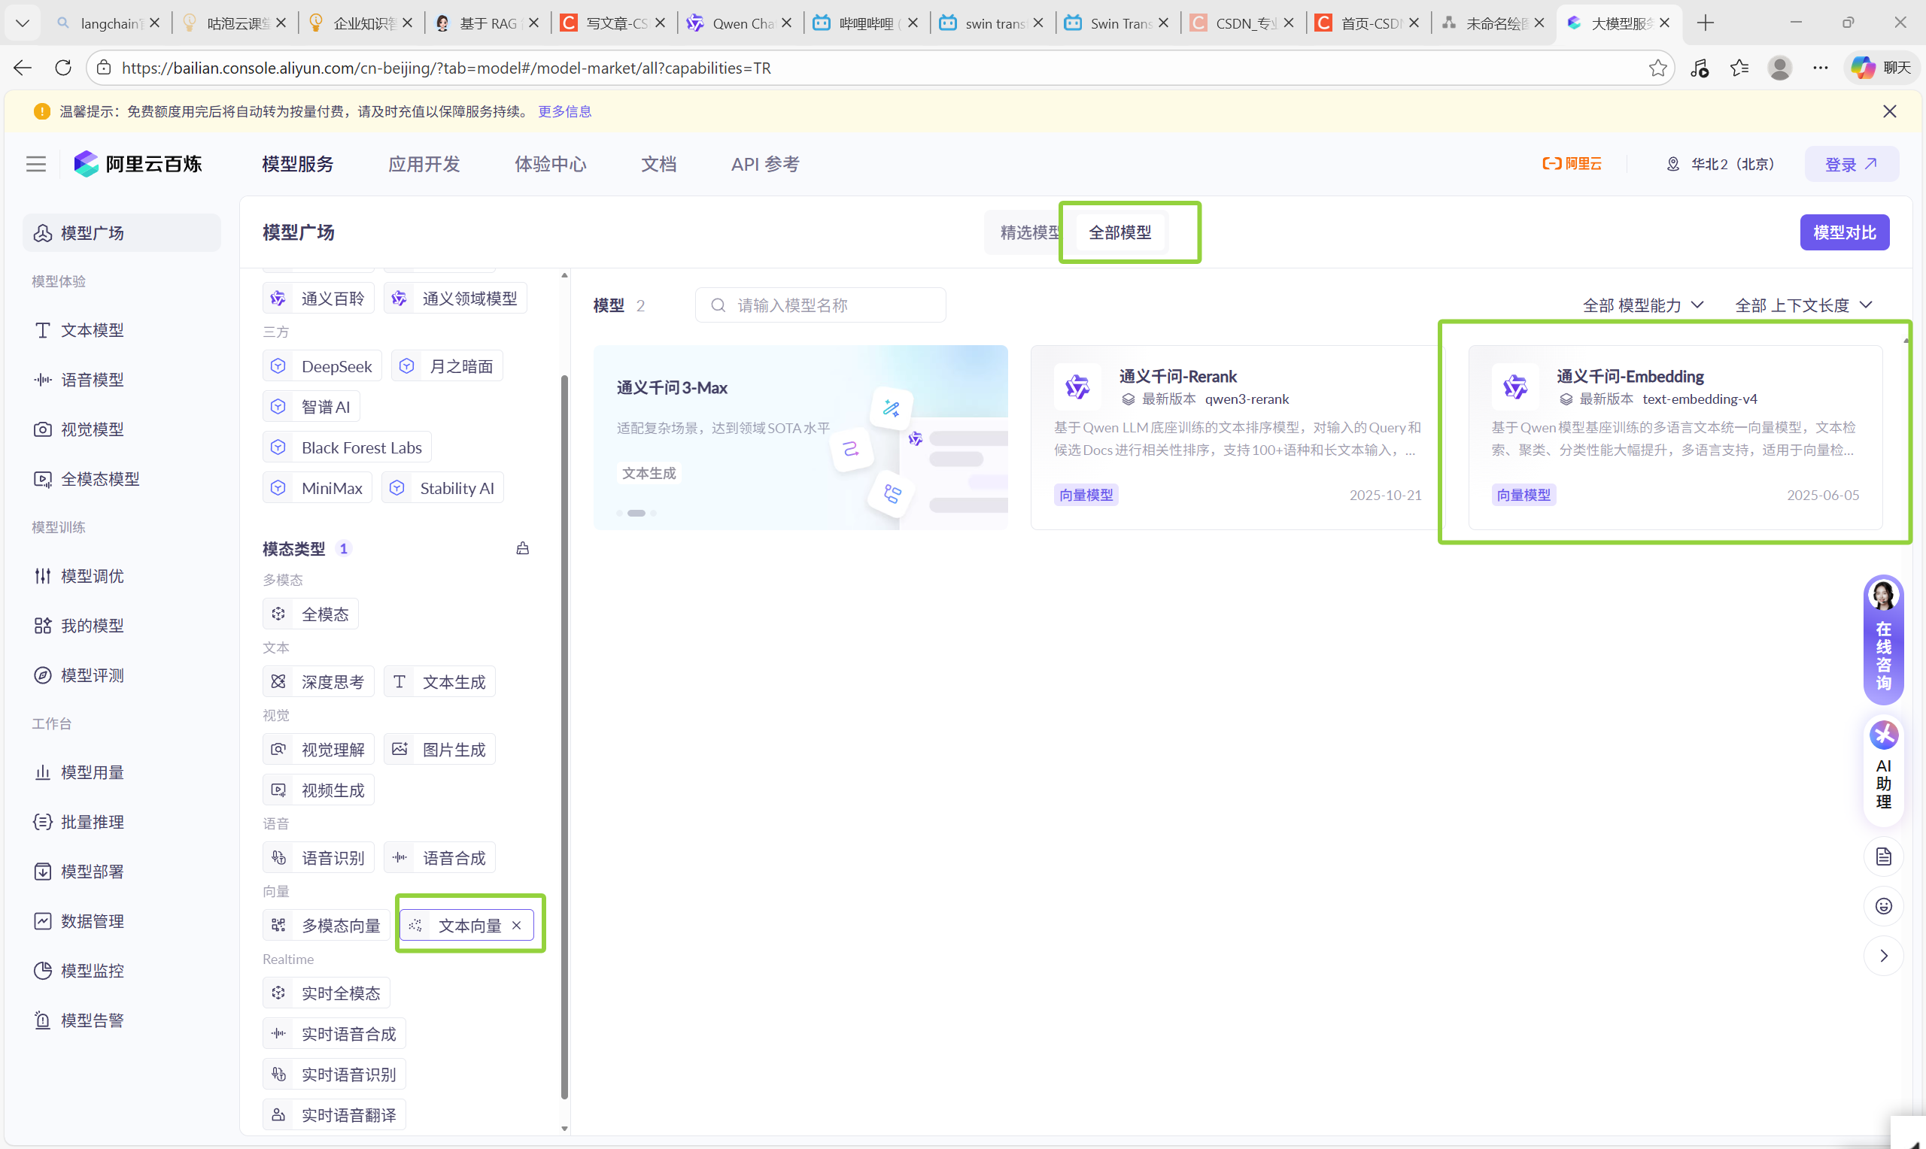Expand the right floating bar chevron arrow

(1883, 956)
